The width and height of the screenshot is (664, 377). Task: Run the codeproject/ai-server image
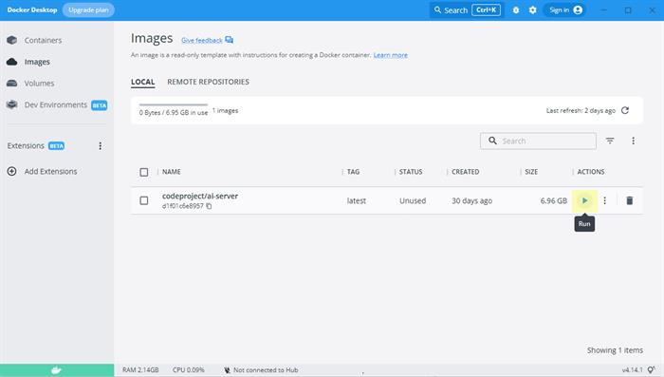584,200
